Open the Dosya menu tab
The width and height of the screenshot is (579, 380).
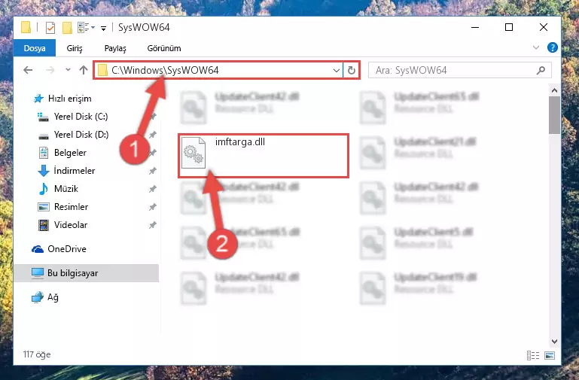pos(35,48)
